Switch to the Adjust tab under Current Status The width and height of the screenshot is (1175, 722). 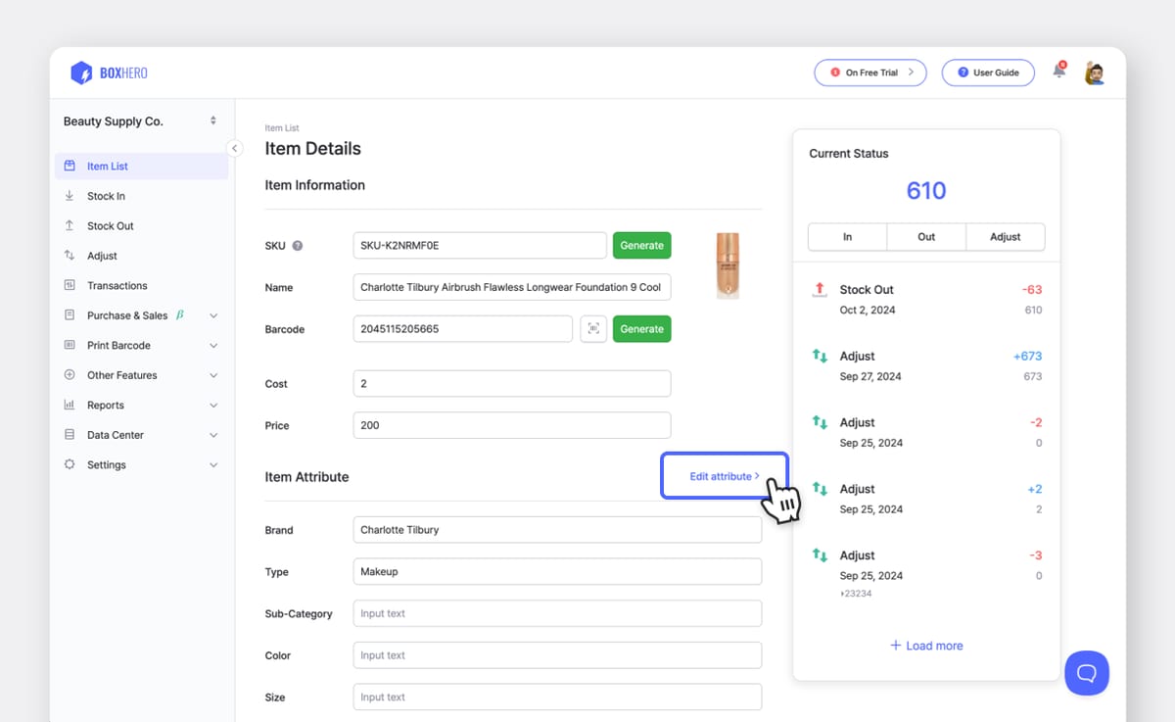coord(1005,236)
